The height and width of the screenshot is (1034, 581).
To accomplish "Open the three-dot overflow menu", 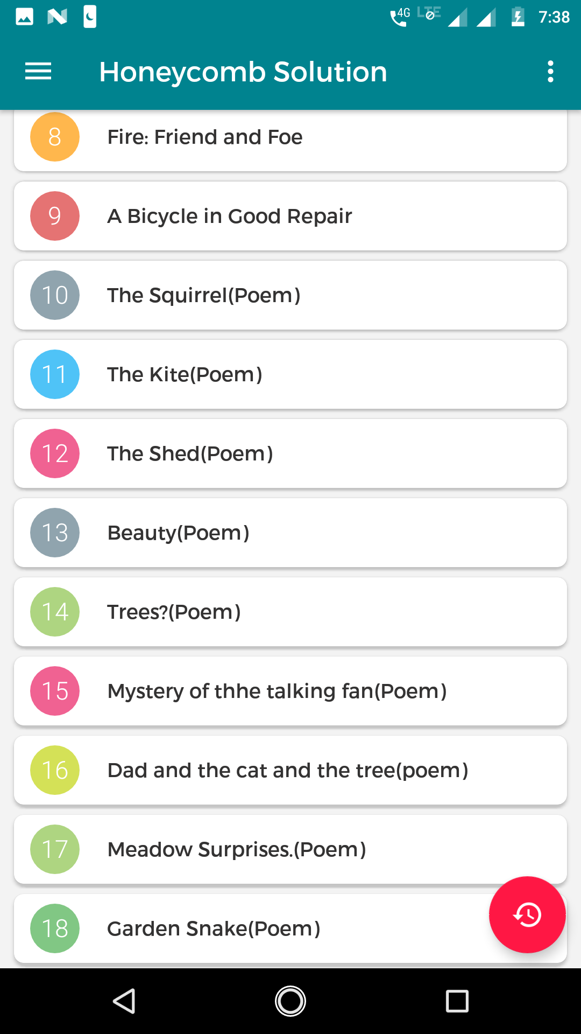I will point(550,72).
